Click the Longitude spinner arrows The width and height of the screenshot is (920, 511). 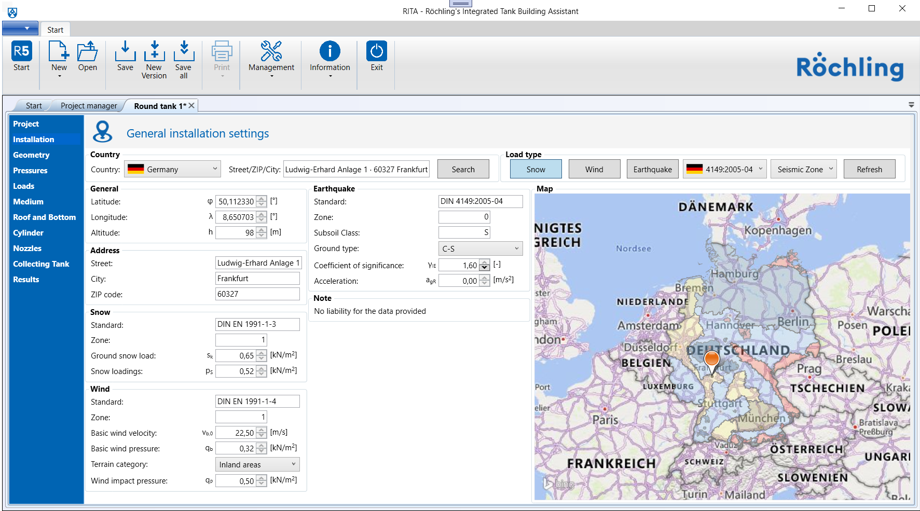tap(262, 217)
